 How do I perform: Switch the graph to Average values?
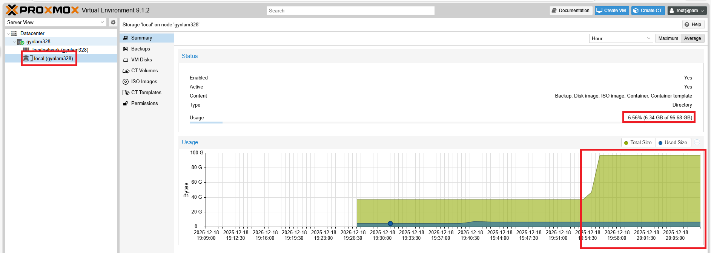click(693, 38)
